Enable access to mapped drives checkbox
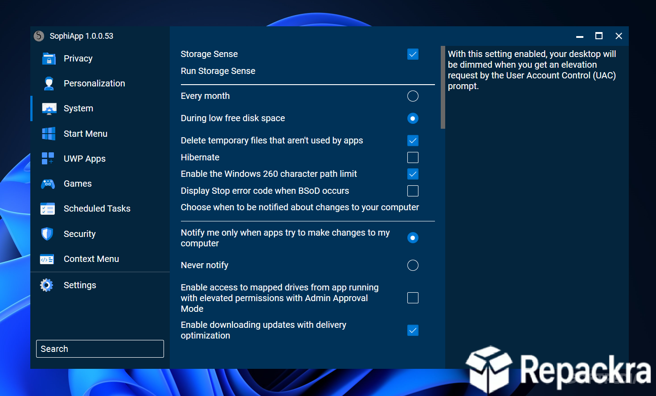Viewport: 656px width, 396px height. tap(413, 298)
